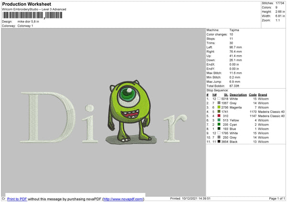Select the Max Stitch value 11.6 mm
The image size is (287, 202).
click(x=235, y=73)
